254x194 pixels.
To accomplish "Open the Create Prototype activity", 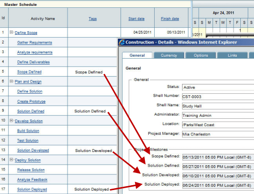I will coord(31,102).
